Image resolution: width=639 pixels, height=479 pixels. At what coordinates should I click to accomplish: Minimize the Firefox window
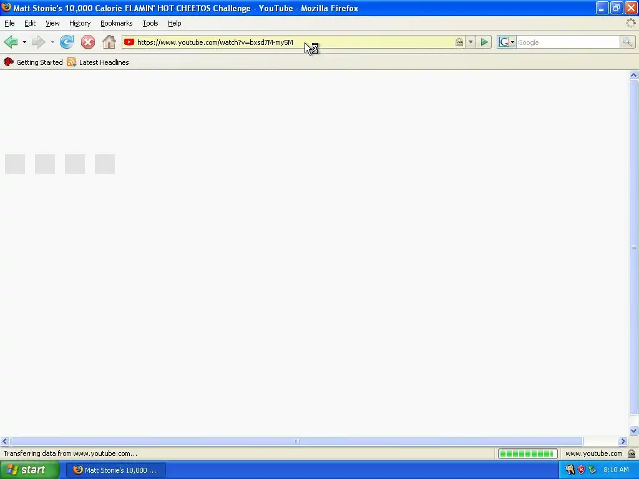click(x=602, y=7)
